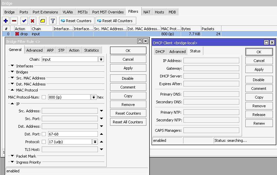The width and height of the screenshot is (277, 175).
Task: Click Reset All Counters in Bridge toolbar
Action: click(116, 21)
